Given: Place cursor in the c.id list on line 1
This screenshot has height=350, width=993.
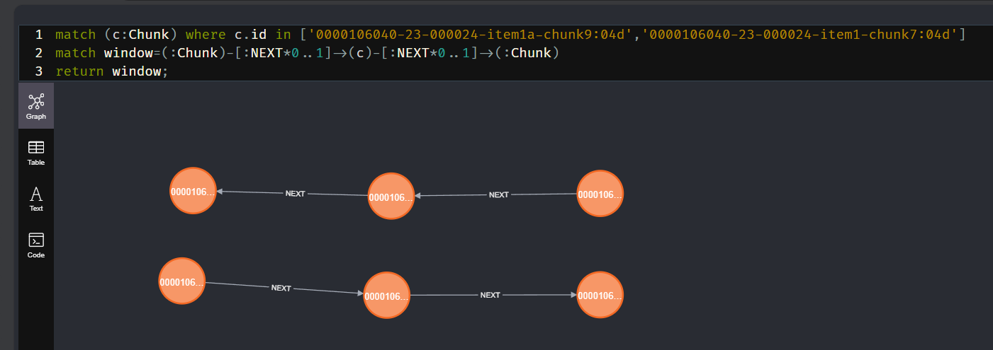Looking at the screenshot, I should pyautogui.click(x=624, y=35).
